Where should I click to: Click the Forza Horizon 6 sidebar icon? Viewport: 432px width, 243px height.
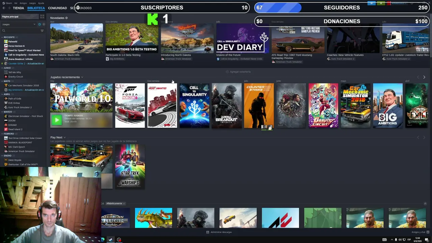pyautogui.click(x=6, y=46)
